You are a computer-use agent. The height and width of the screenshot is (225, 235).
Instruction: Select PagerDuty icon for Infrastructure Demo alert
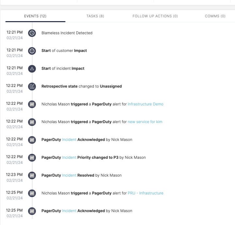click(32, 104)
